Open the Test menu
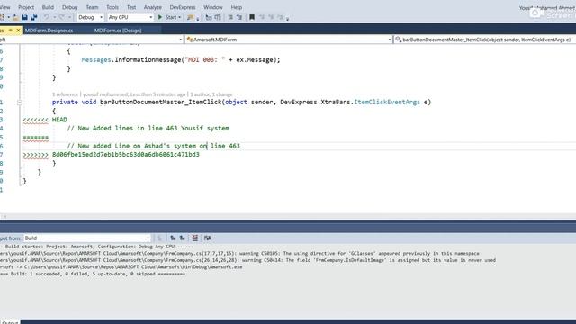The image size is (576, 324). [131, 7]
